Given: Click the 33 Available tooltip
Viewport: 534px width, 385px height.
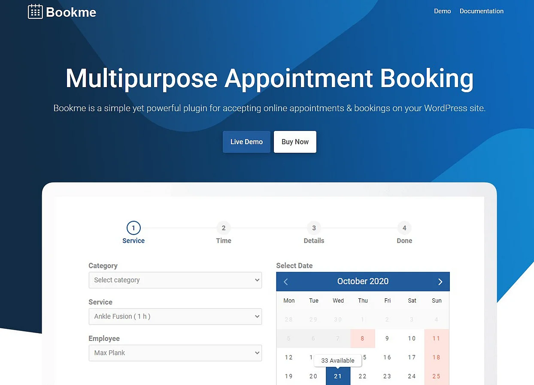Looking at the screenshot, I should [x=338, y=361].
